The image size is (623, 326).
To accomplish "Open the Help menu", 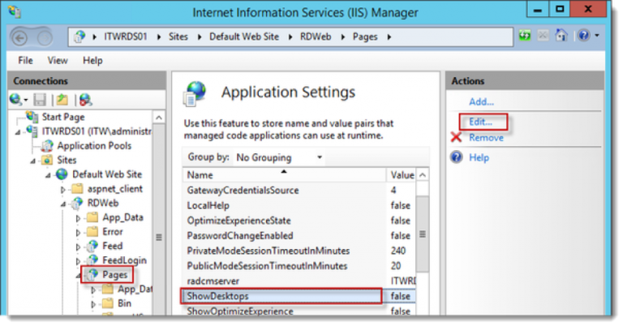I will pos(92,60).
